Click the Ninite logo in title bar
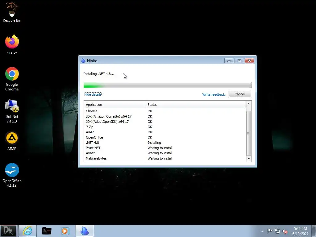Image resolution: width=316 pixels, height=237 pixels. point(83,61)
